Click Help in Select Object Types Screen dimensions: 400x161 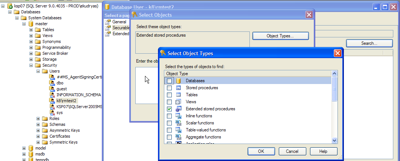(323, 151)
